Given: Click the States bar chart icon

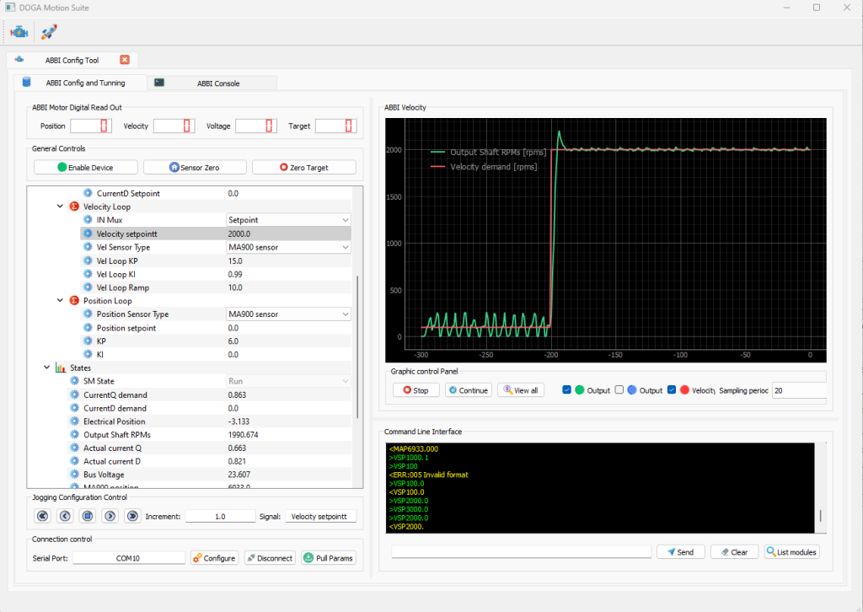Looking at the screenshot, I should coord(61,368).
